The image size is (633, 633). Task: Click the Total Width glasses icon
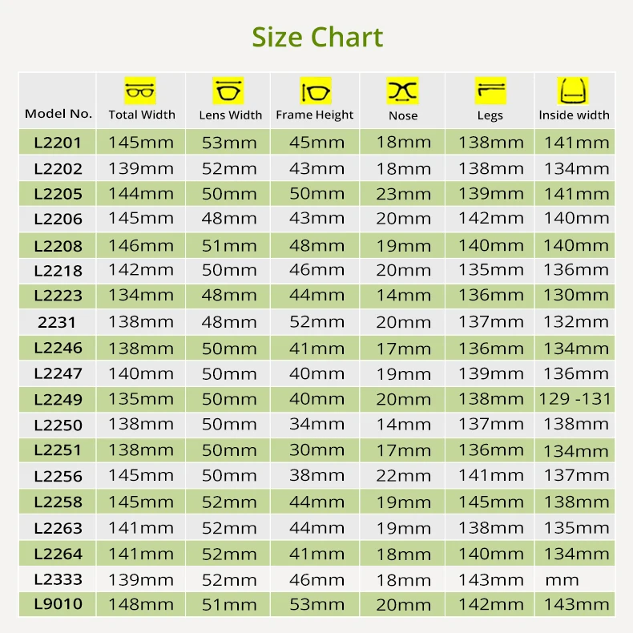(140, 91)
